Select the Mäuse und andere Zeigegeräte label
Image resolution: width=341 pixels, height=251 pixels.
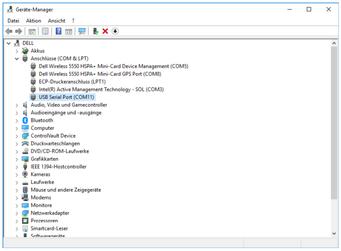coord(66,190)
